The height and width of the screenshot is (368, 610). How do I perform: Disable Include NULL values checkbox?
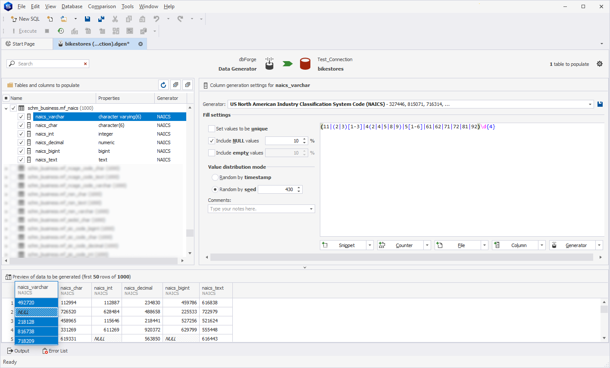212,141
